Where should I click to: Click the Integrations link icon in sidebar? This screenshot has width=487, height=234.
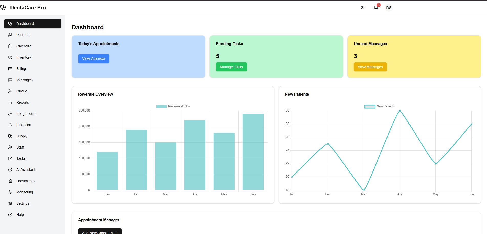[x=10, y=114]
